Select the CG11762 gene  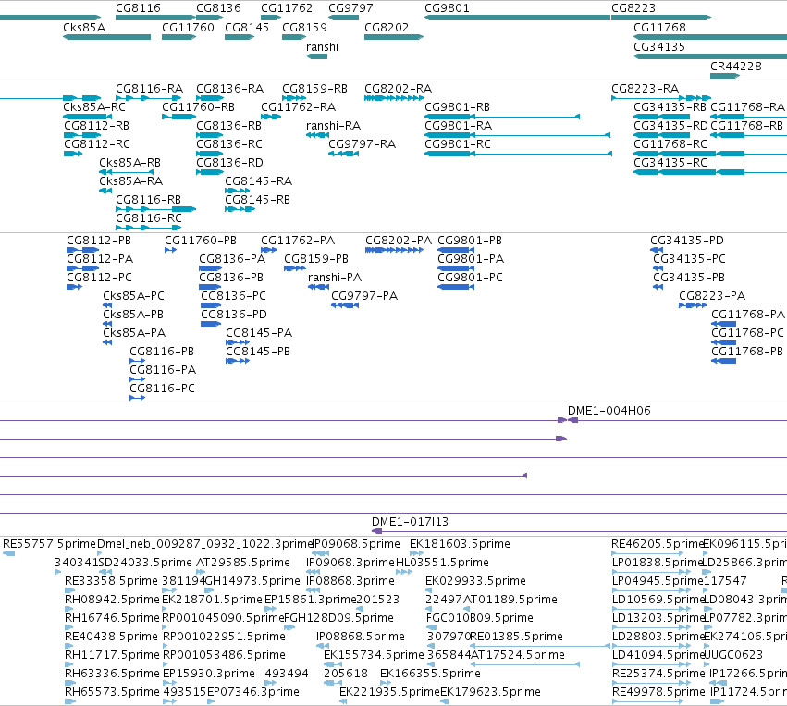[271, 18]
